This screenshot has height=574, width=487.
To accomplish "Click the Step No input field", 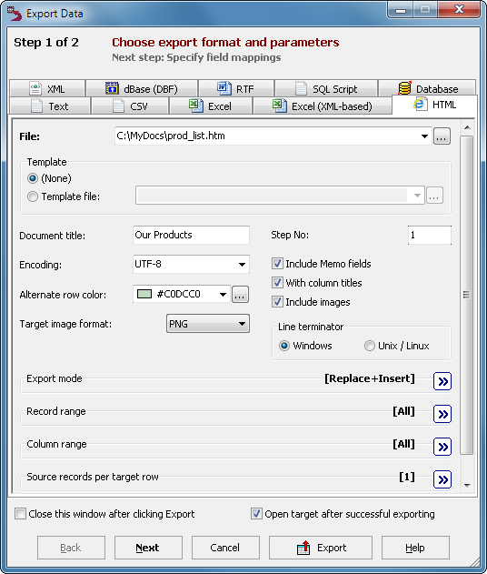I will click(430, 235).
